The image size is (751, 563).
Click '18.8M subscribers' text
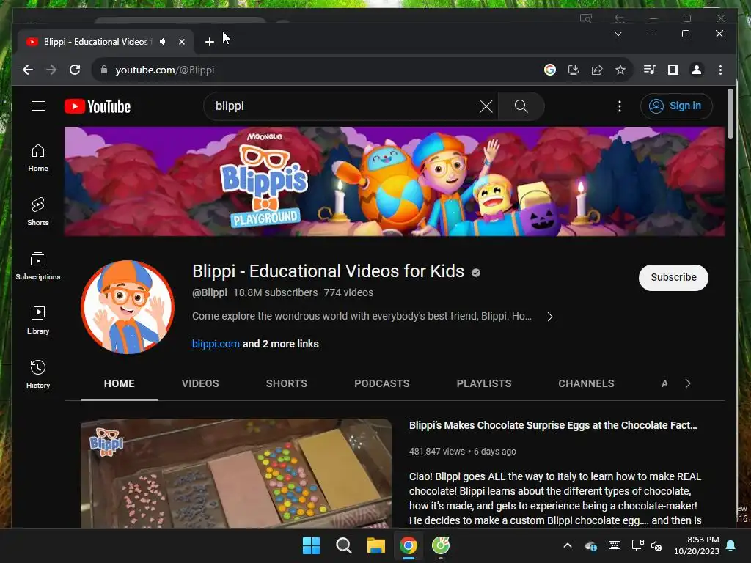(275, 292)
